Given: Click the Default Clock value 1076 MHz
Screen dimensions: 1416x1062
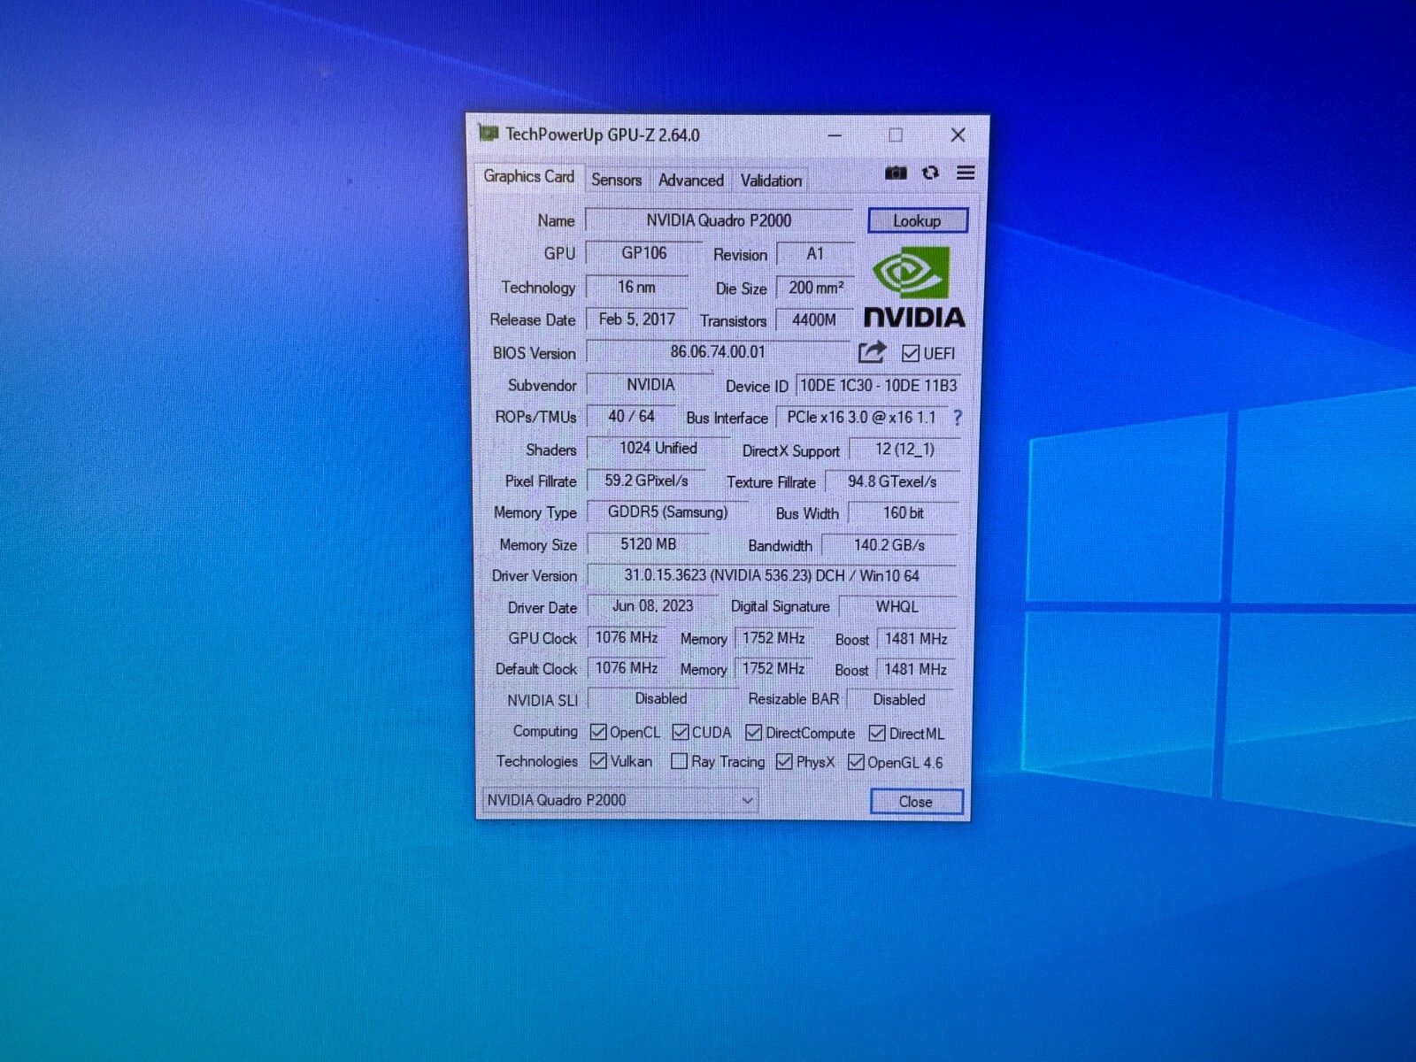Looking at the screenshot, I should tap(626, 668).
